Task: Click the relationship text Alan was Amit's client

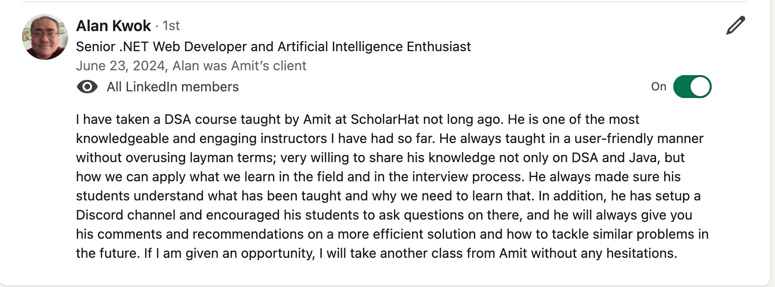Action: (x=241, y=66)
